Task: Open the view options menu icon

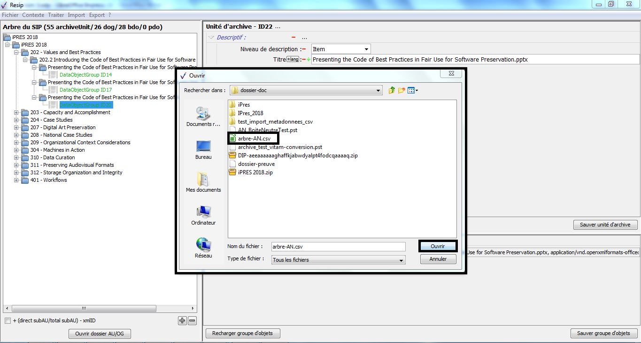Action: click(413, 90)
